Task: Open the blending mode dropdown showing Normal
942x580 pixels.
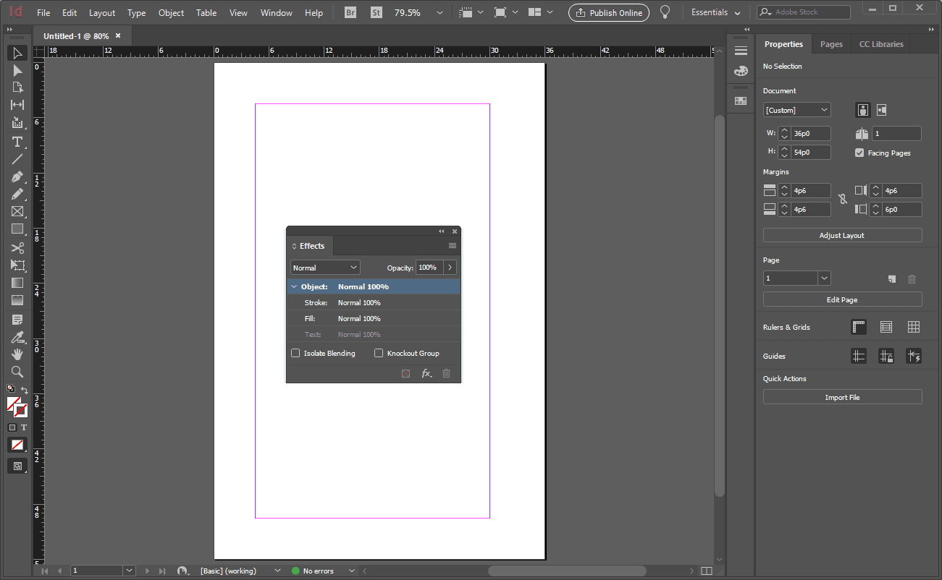Action: 324,267
